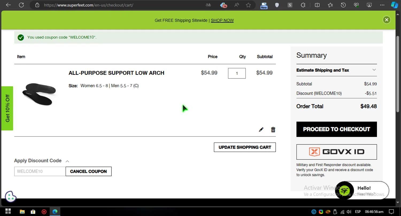Edit the cart item with pencil icon

pos(261,130)
